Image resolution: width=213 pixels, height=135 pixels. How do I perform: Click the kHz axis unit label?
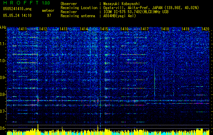click(x=3, y=27)
